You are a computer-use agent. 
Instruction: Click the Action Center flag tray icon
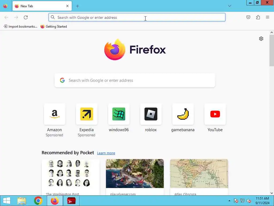(236, 201)
